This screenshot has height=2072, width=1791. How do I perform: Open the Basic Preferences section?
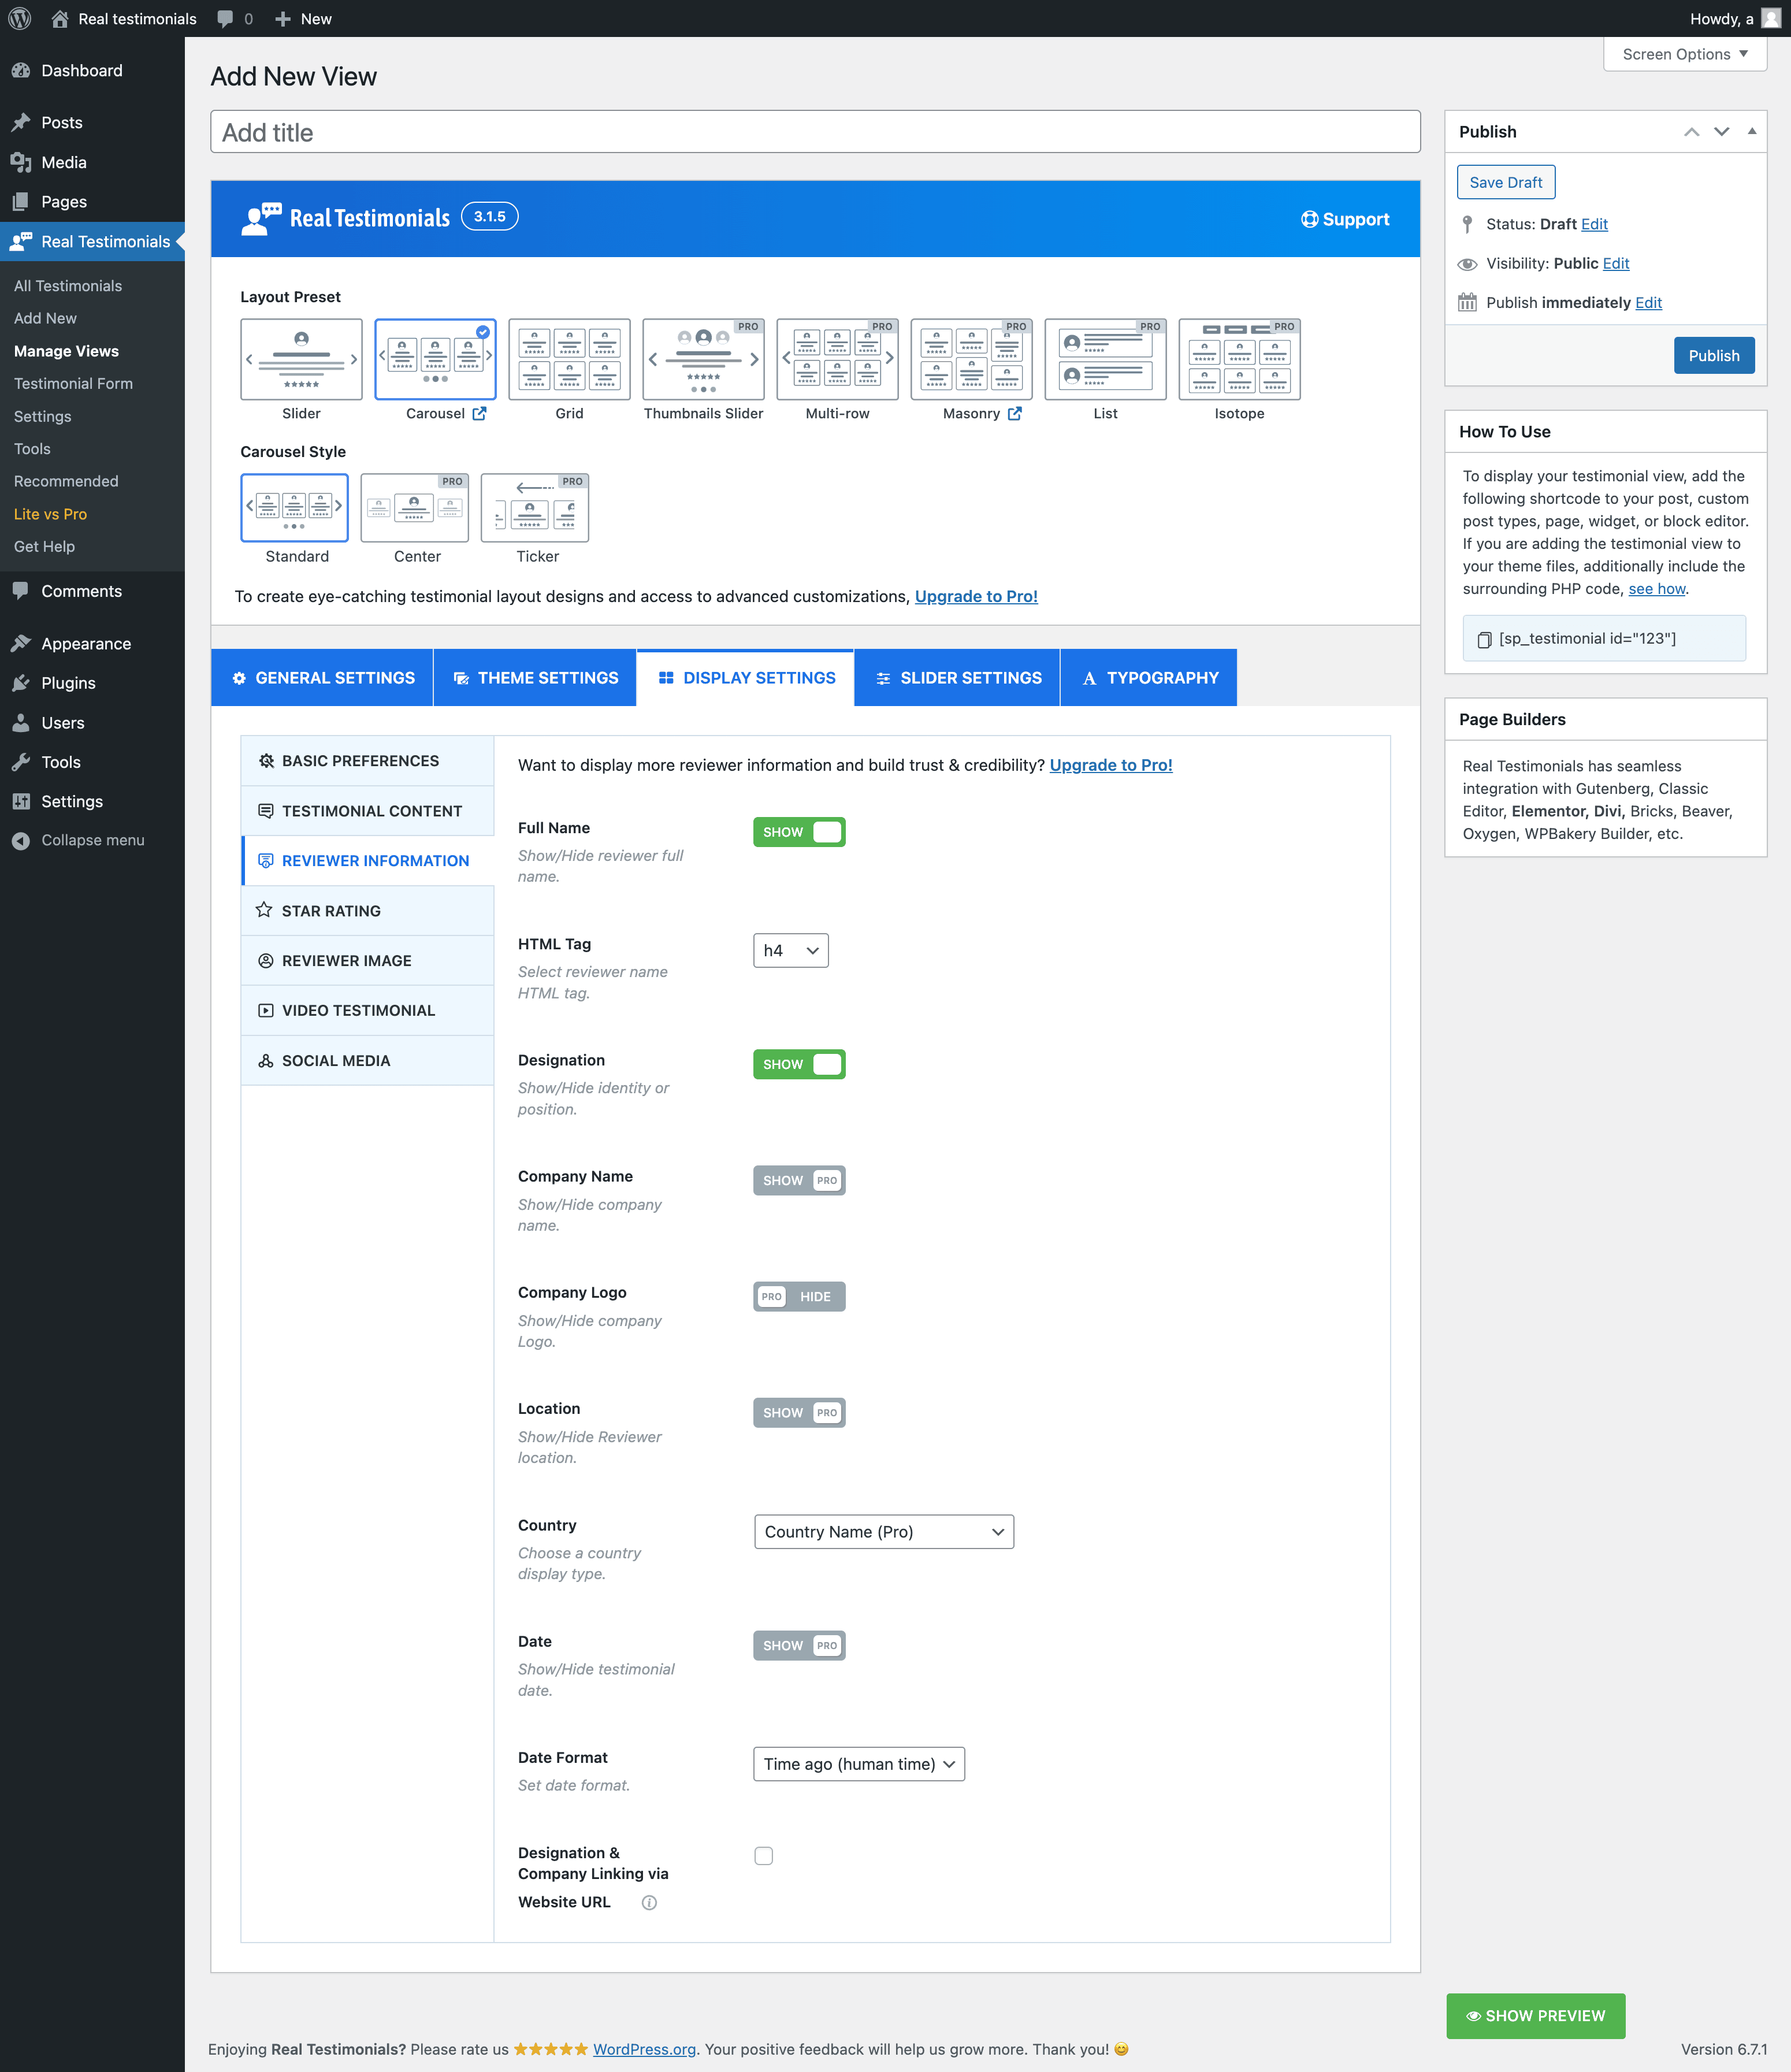pyautogui.click(x=368, y=761)
